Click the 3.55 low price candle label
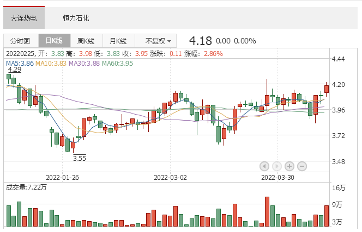This screenshot has width=362, height=232. (80, 158)
